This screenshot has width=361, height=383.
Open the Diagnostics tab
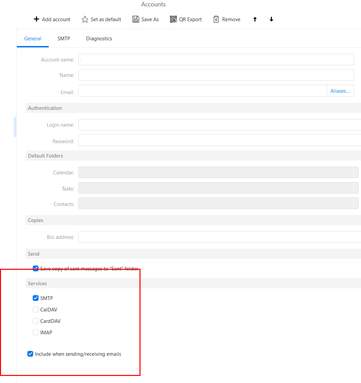pyautogui.click(x=99, y=39)
